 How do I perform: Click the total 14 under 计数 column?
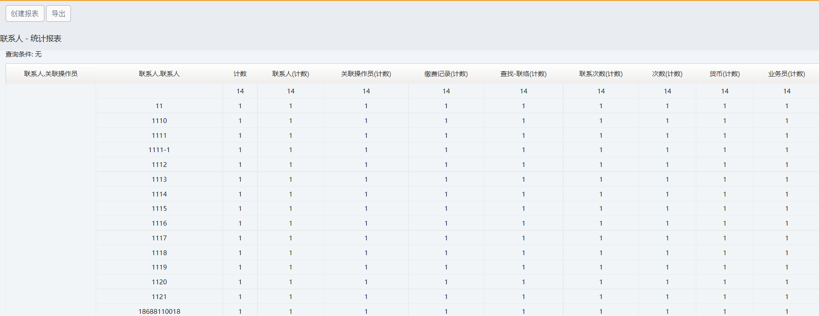pyautogui.click(x=240, y=91)
